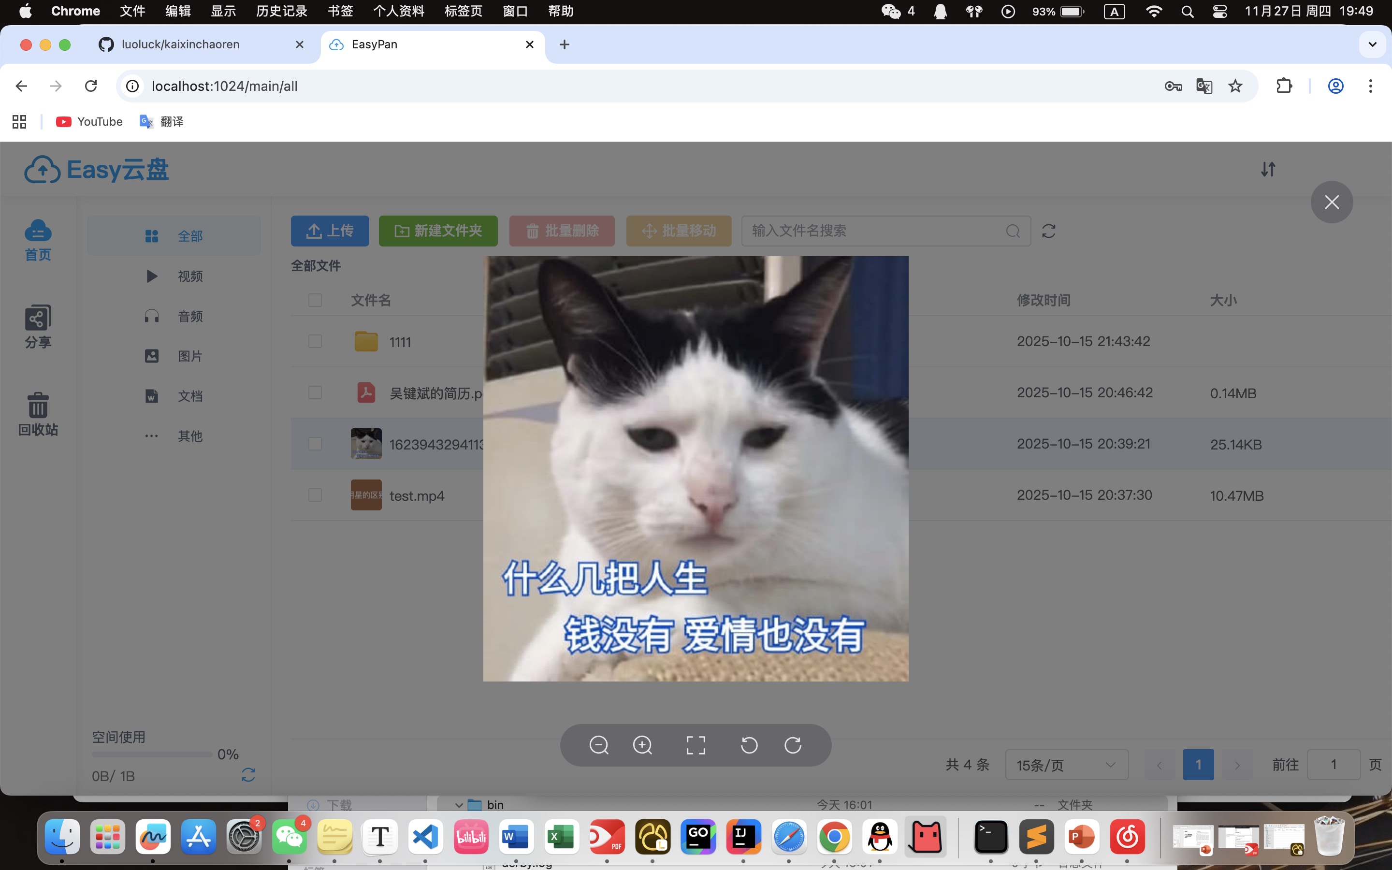Close the image preview overlay
This screenshot has width=1392, height=870.
click(x=1331, y=202)
